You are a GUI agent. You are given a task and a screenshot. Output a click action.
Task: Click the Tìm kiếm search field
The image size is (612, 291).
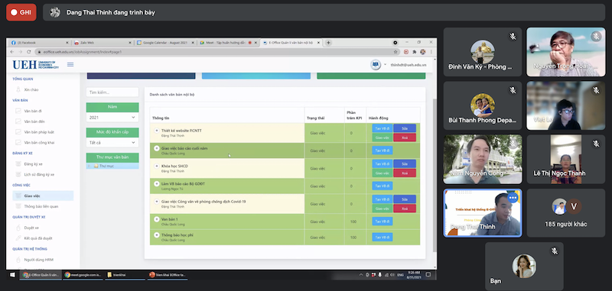click(x=112, y=92)
